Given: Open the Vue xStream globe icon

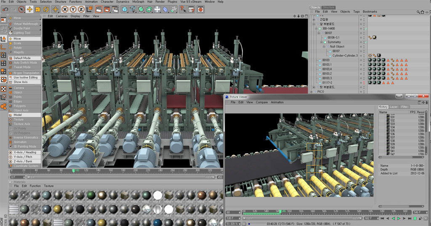Looking at the screenshot, I should [201, 9].
